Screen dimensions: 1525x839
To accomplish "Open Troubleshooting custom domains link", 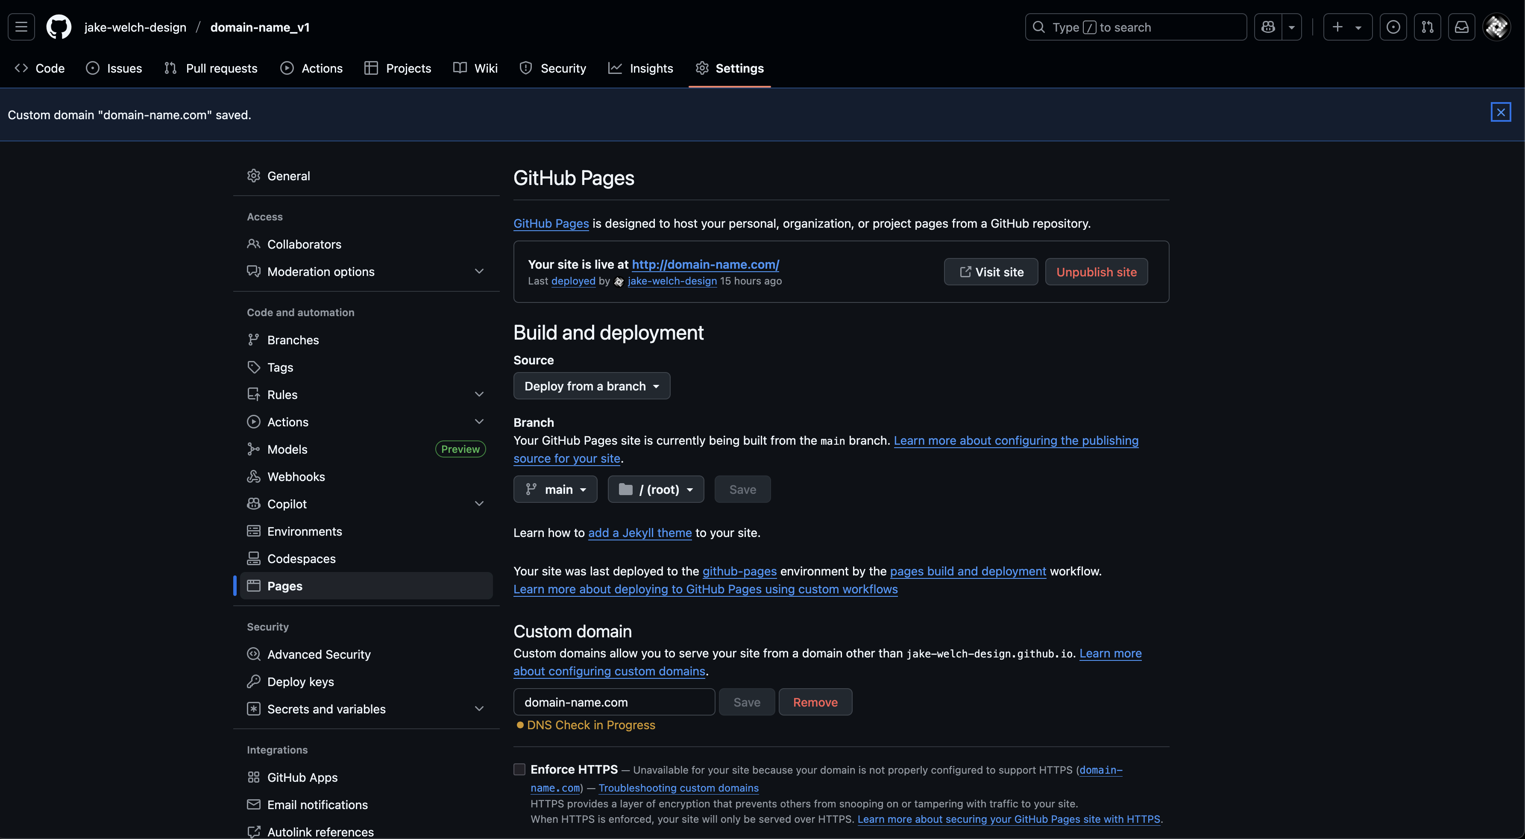I will tap(678, 787).
